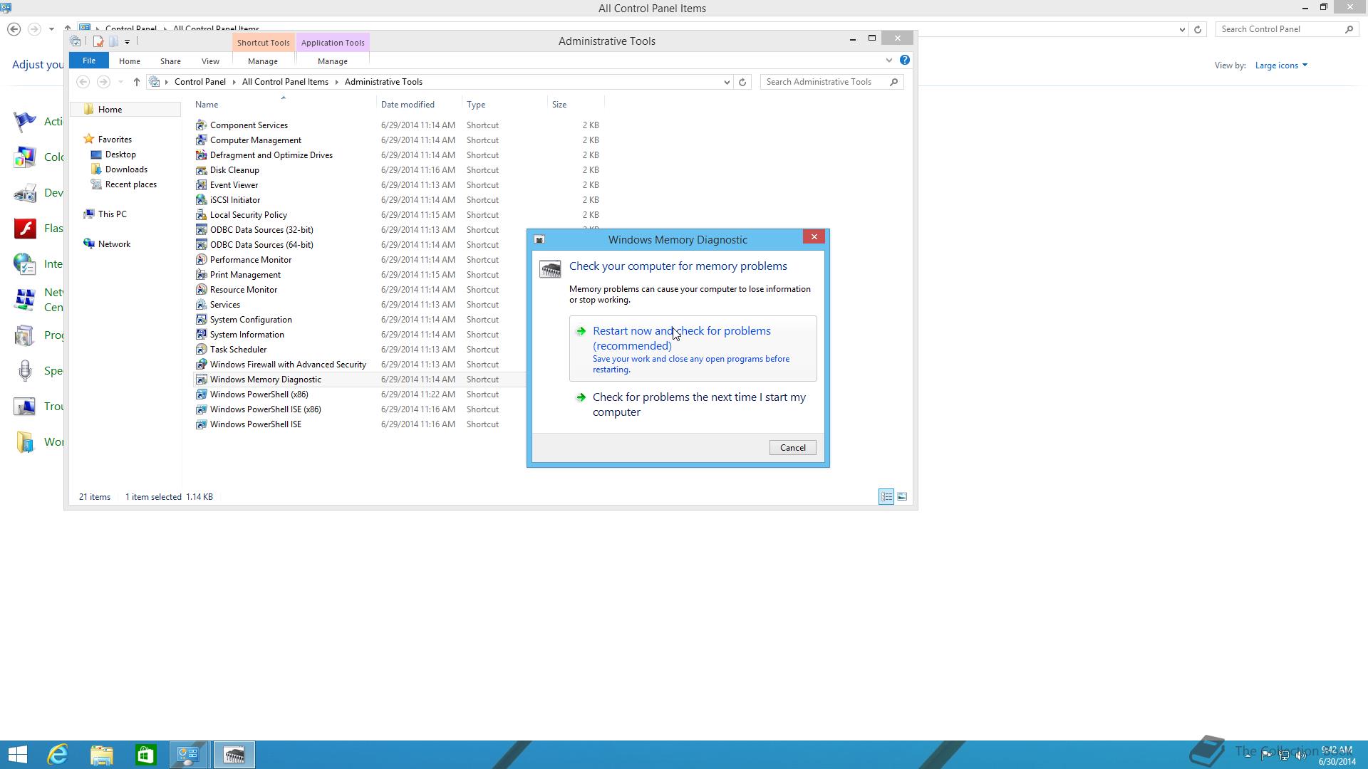This screenshot has width=1368, height=769.
Task: Click the Start button on taskbar
Action: pos(17,755)
